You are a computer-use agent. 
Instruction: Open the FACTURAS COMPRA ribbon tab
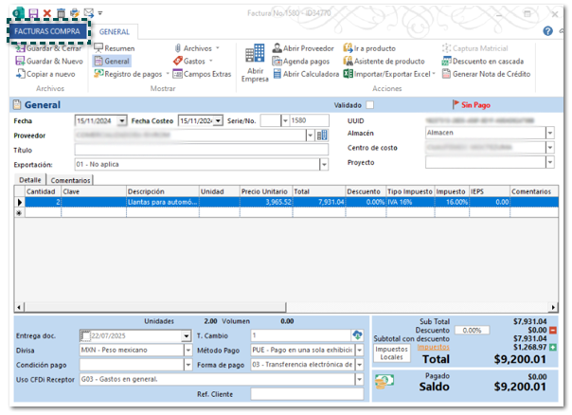pyautogui.click(x=46, y=31)
